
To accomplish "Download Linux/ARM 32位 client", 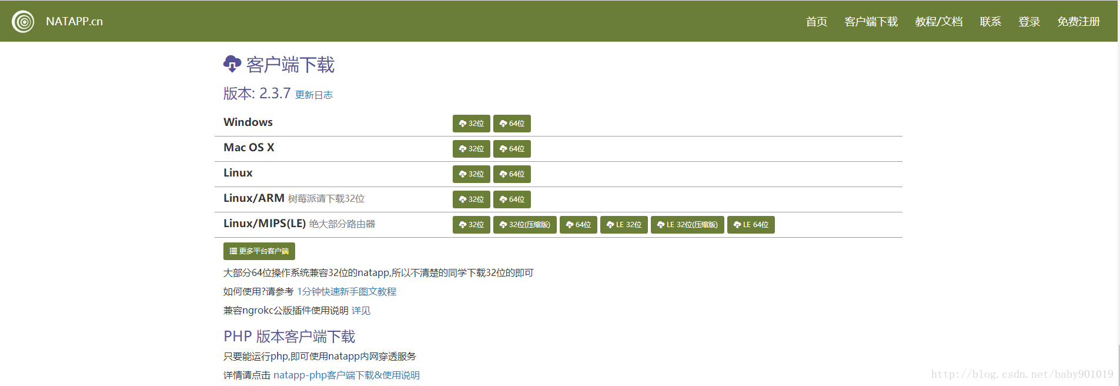I will click(x=471, y=199).
